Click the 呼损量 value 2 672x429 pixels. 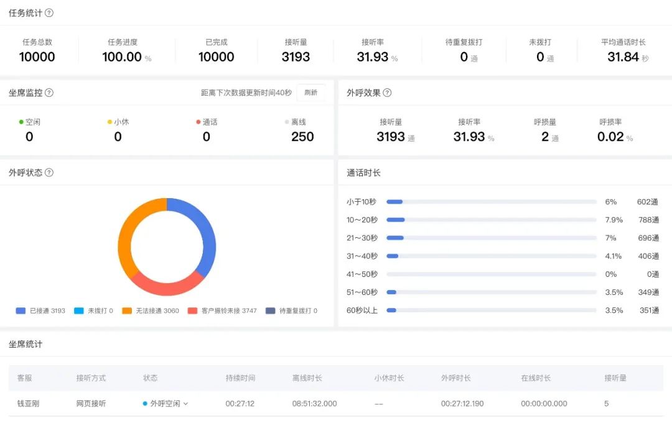544,137
